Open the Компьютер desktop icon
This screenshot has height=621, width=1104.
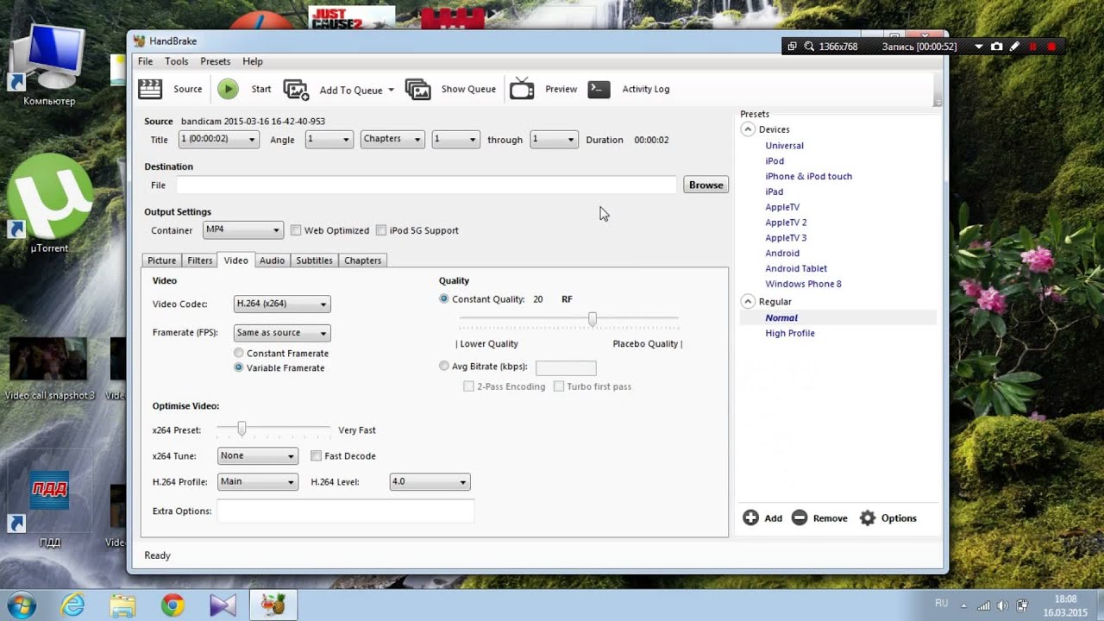[x=48, y=65]
